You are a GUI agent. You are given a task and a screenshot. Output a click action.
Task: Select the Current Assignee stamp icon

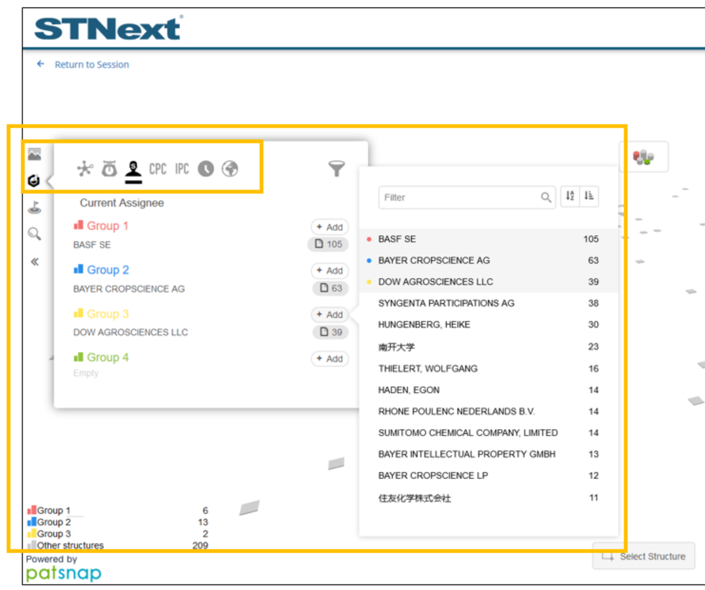tap(133, 170)
